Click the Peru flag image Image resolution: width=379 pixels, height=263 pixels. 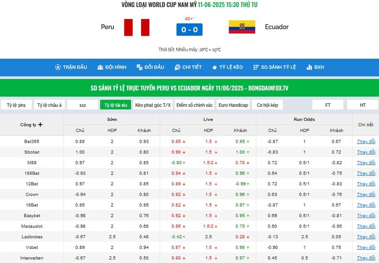[137, 27]
